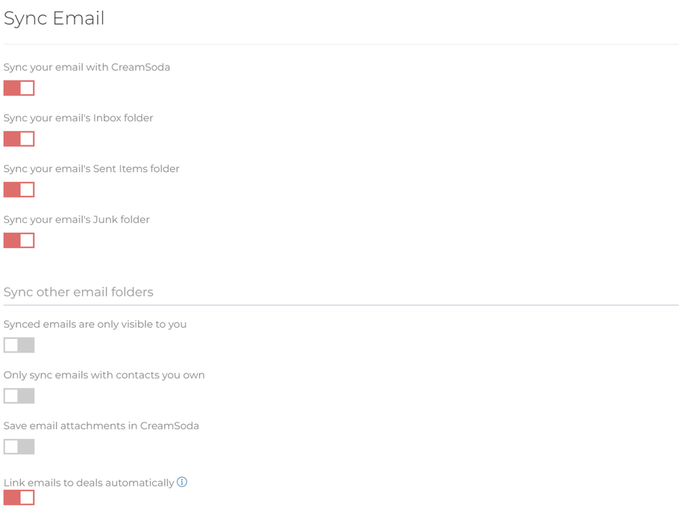The height and width of the screenshot is (518, 686).
Task: Disable Link emails to deals automatically toggle
Action: point(19,497)
